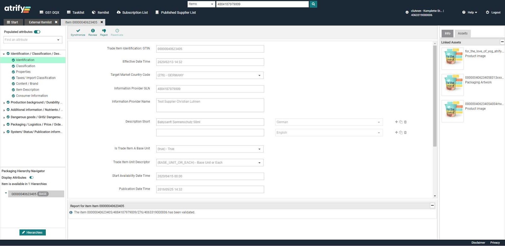The width and height of the screenshot is (505, 246).
Task: Delete the German Description Short entry
Action: 405,122
